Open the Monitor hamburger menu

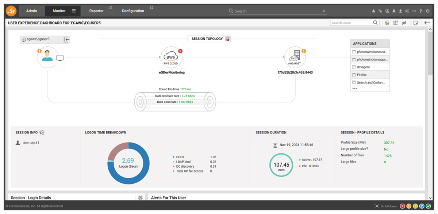pos(74,11)
